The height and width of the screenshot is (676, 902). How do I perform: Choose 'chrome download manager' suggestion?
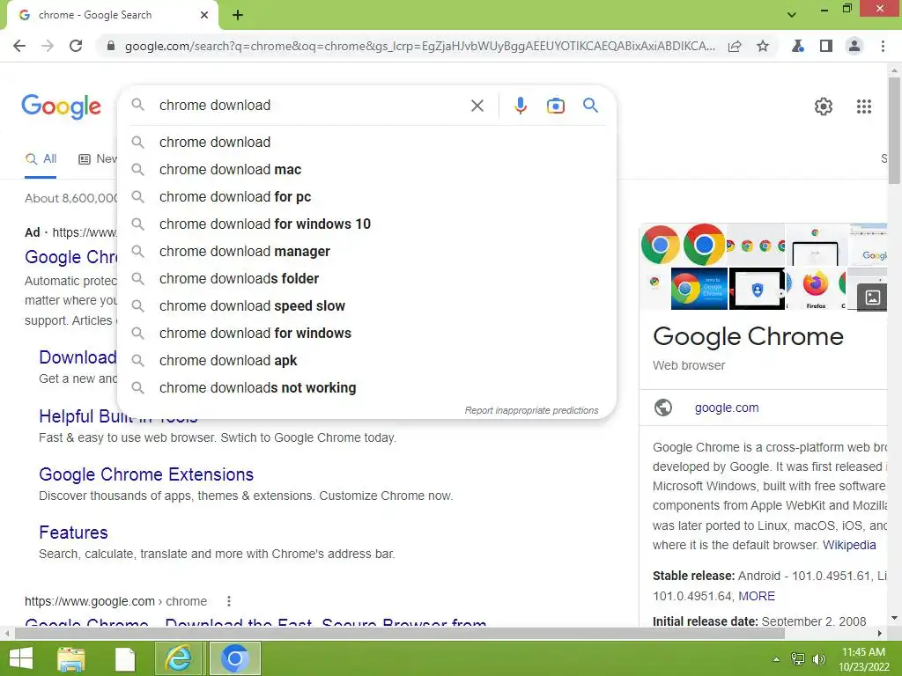(x=366, y=251)
